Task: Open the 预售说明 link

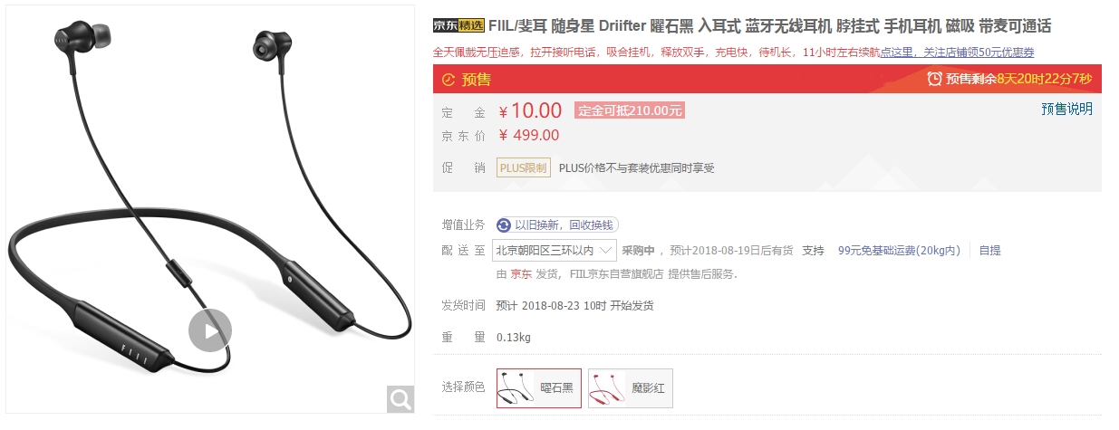Action: click(1066, 109)
